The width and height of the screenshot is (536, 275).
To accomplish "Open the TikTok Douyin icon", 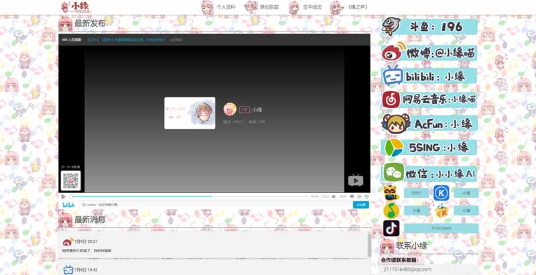I will [391, 228].
